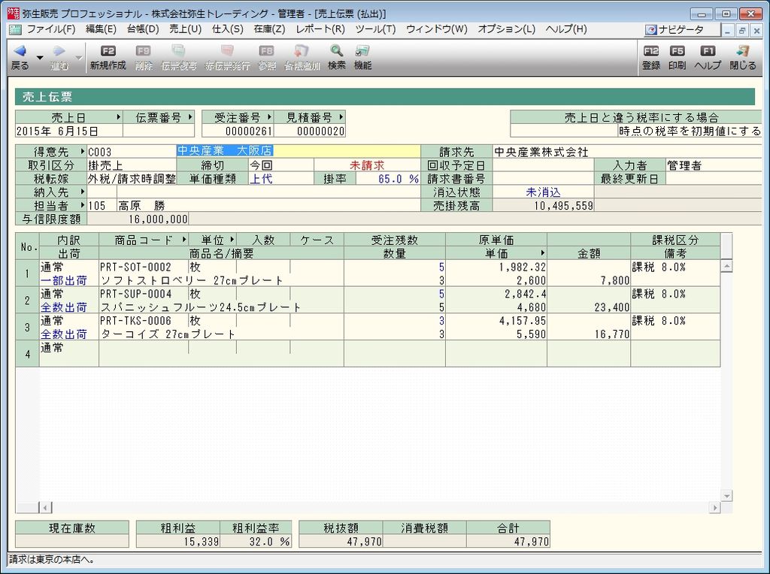
Task: Select product code PRT-SOT-0002
Action: 135,267
